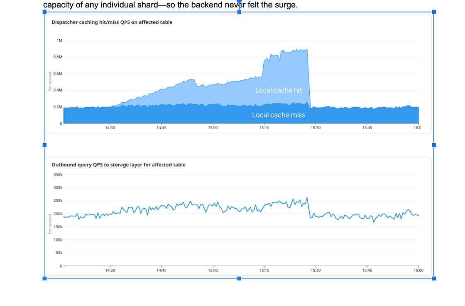Click the top-left image resize handle

pyautogui.click(x=45, y=12)
